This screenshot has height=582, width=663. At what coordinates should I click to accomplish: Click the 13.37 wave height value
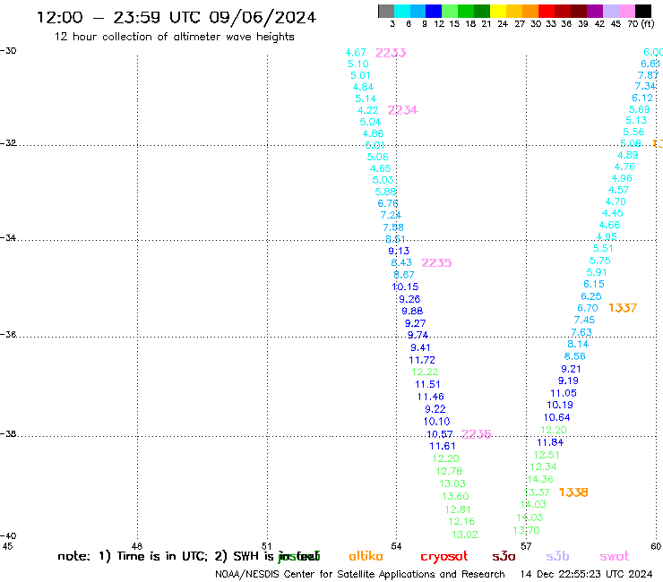[x=537, y=492]
